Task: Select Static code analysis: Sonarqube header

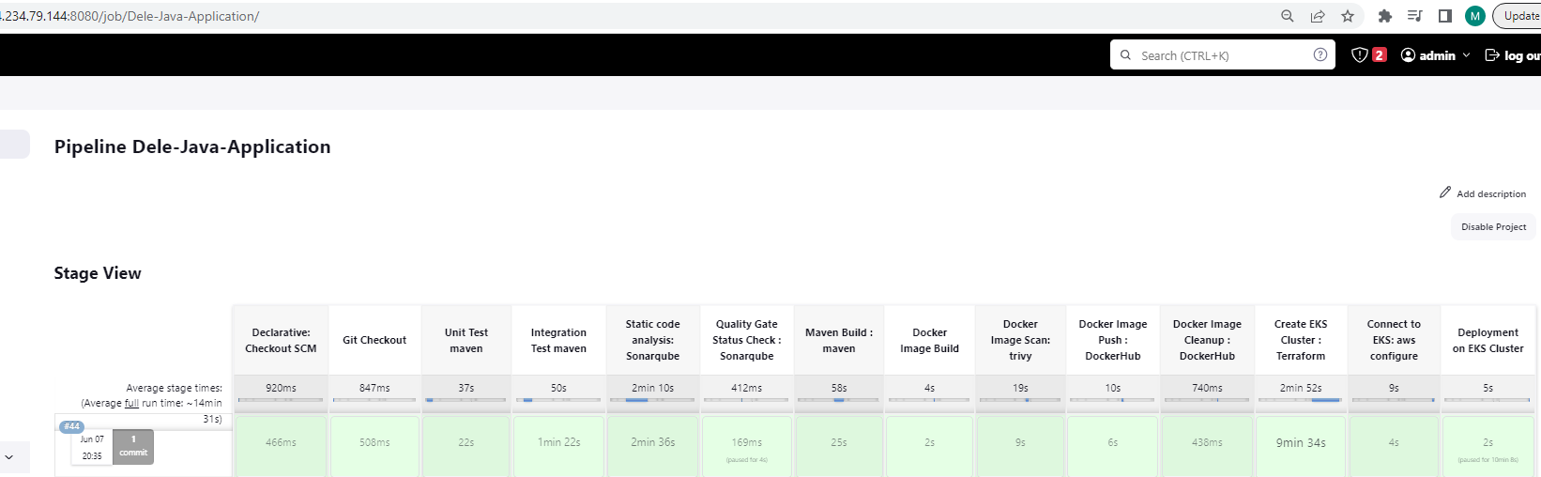Action: (653, 340)
